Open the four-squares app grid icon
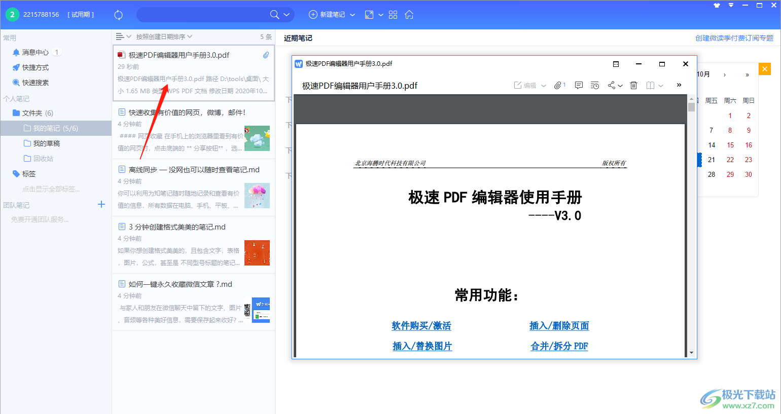 point(393,15)
